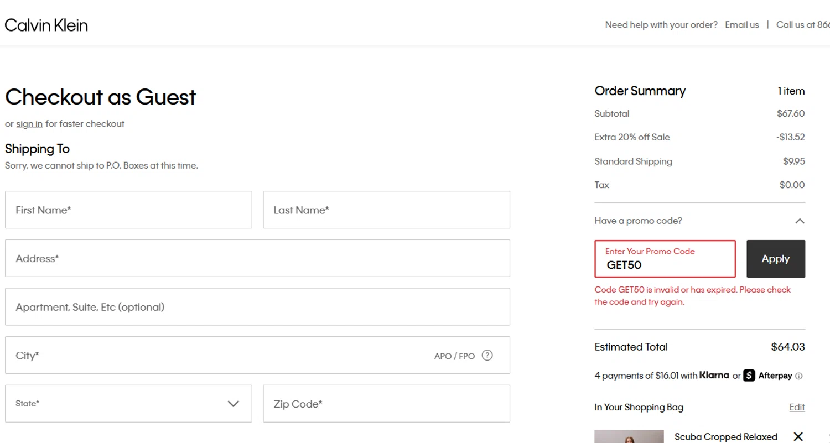830x443 pixels.
Task: Click the Call us link
Action: pos(803,25)
